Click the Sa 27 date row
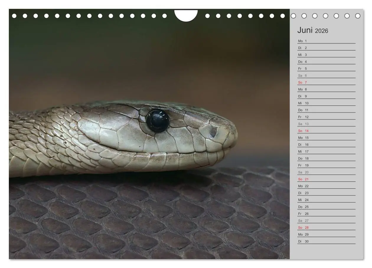372x268 pixels. 326,220
